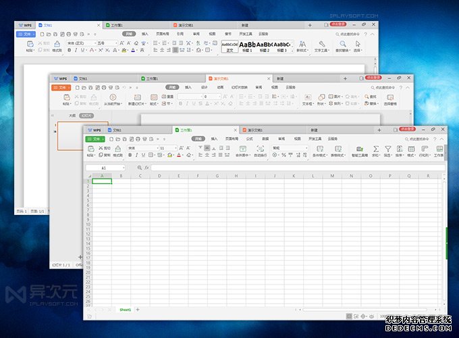Open Formulas ribbon tab in spreadsheet
Screen dimensions: 459x338
[x=249, y=139]
